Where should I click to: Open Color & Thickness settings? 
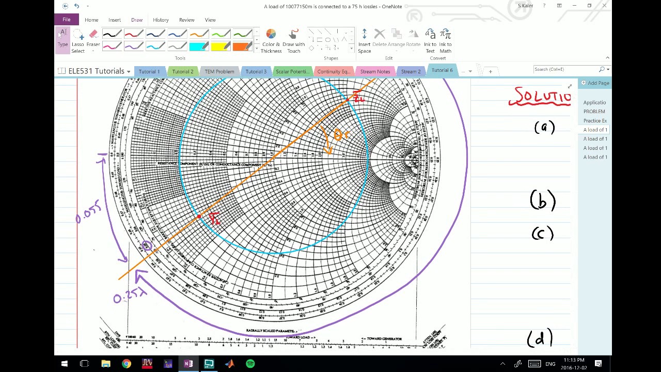[271, 41]
